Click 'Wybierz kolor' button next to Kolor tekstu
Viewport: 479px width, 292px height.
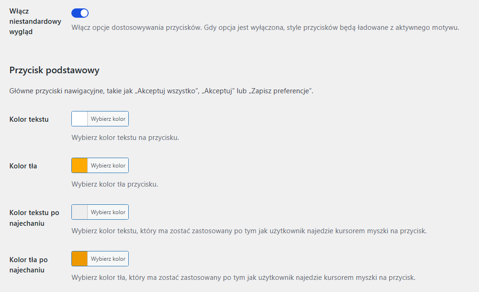click(x=108, y=119)
